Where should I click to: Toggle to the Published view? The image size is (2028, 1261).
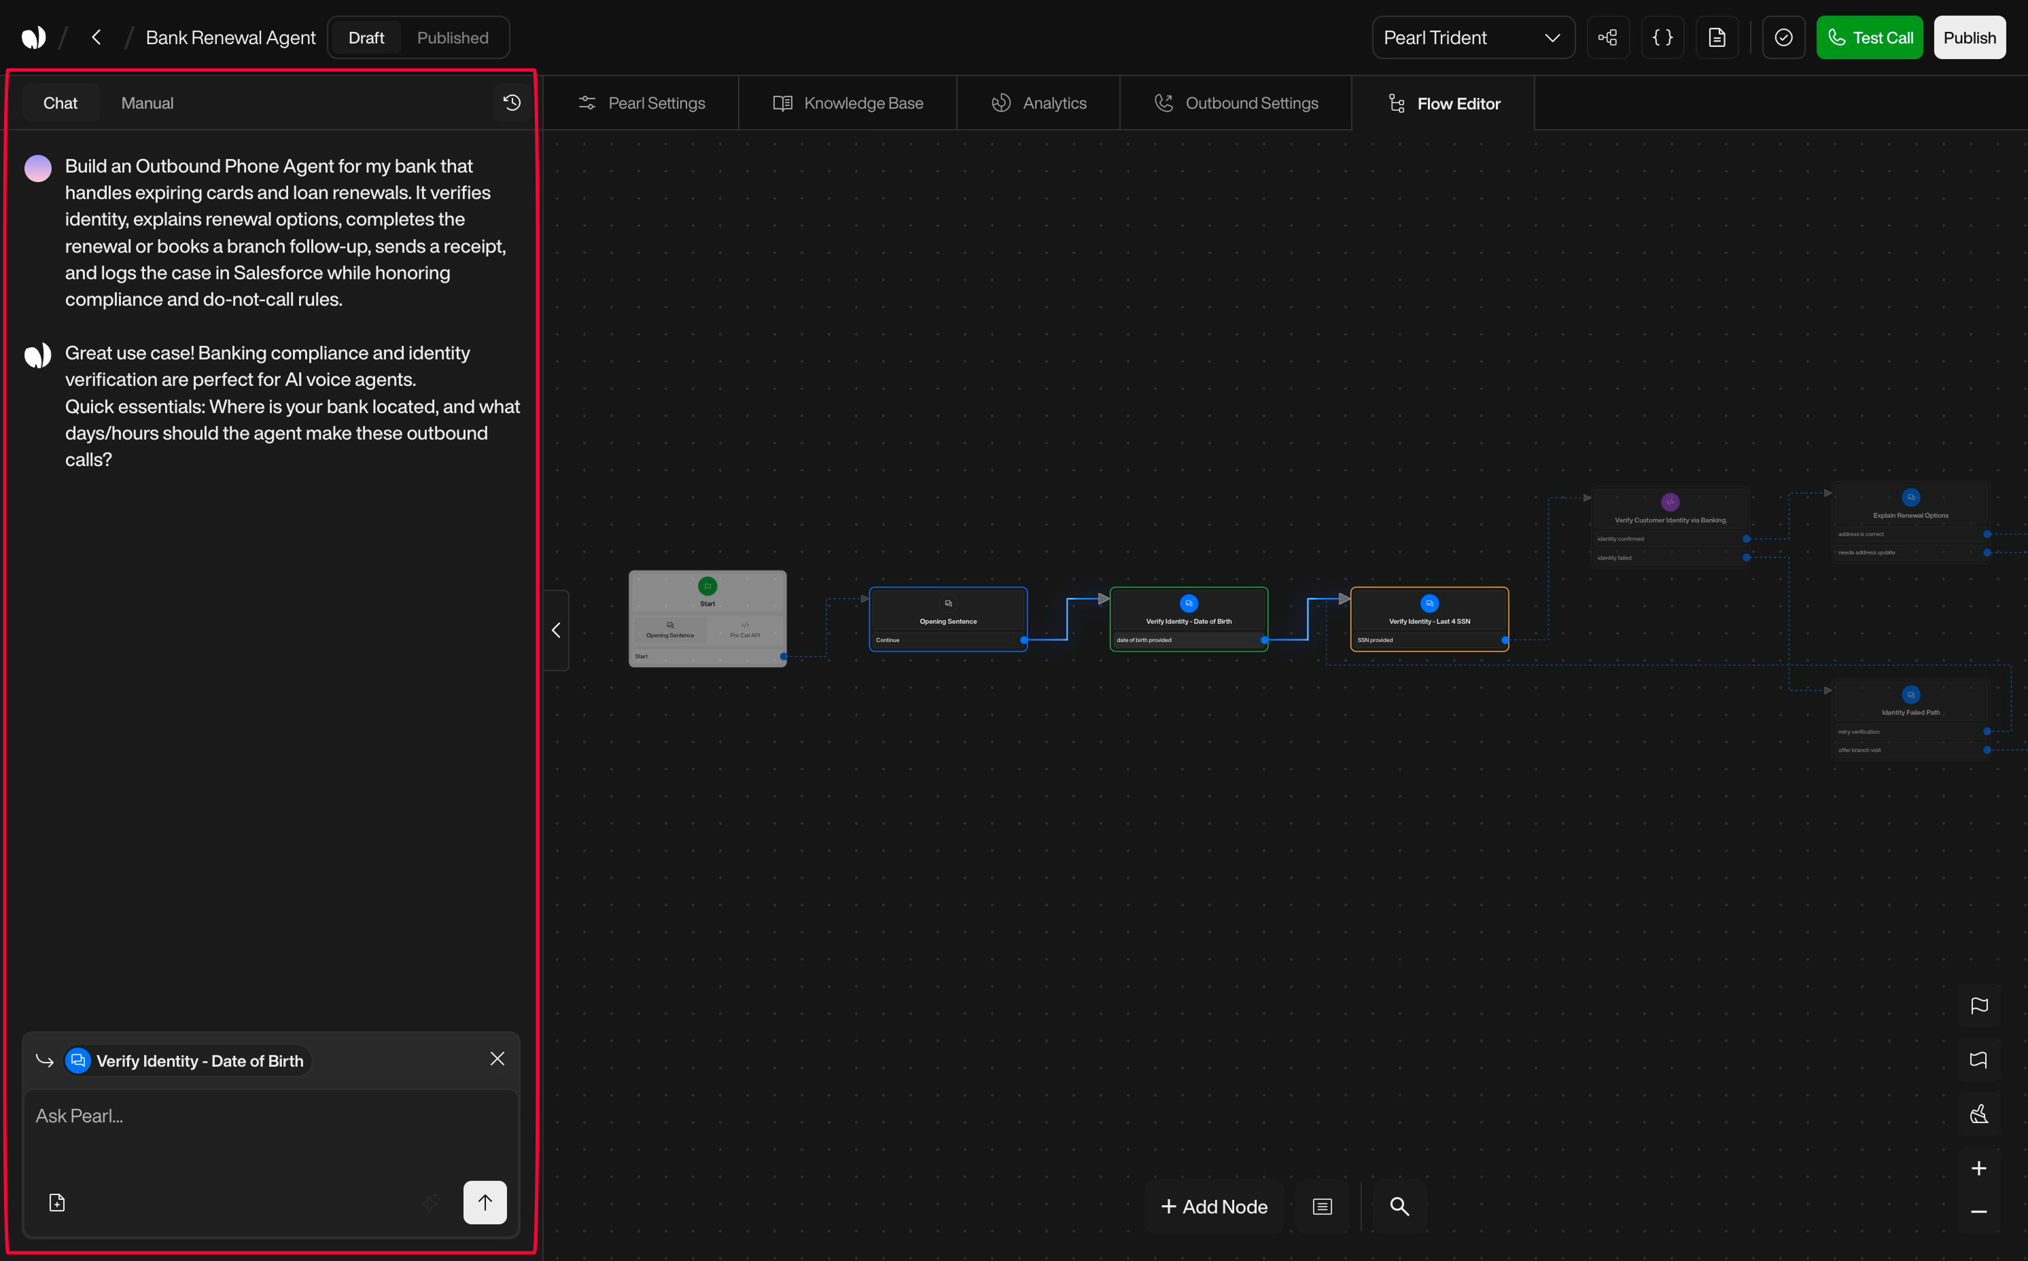pos(452,37)
